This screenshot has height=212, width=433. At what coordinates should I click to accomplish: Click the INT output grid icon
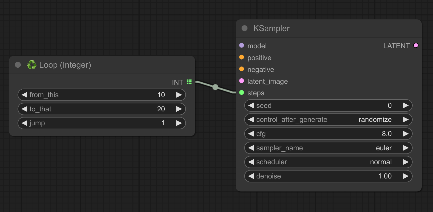pyautogui.click(x=189, y=82)
